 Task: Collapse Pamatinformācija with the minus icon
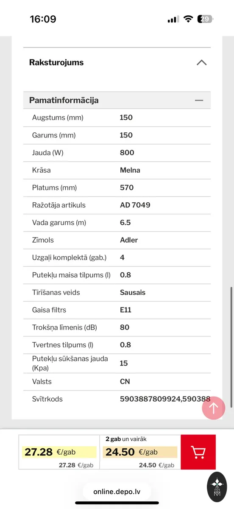click(199, 101)
